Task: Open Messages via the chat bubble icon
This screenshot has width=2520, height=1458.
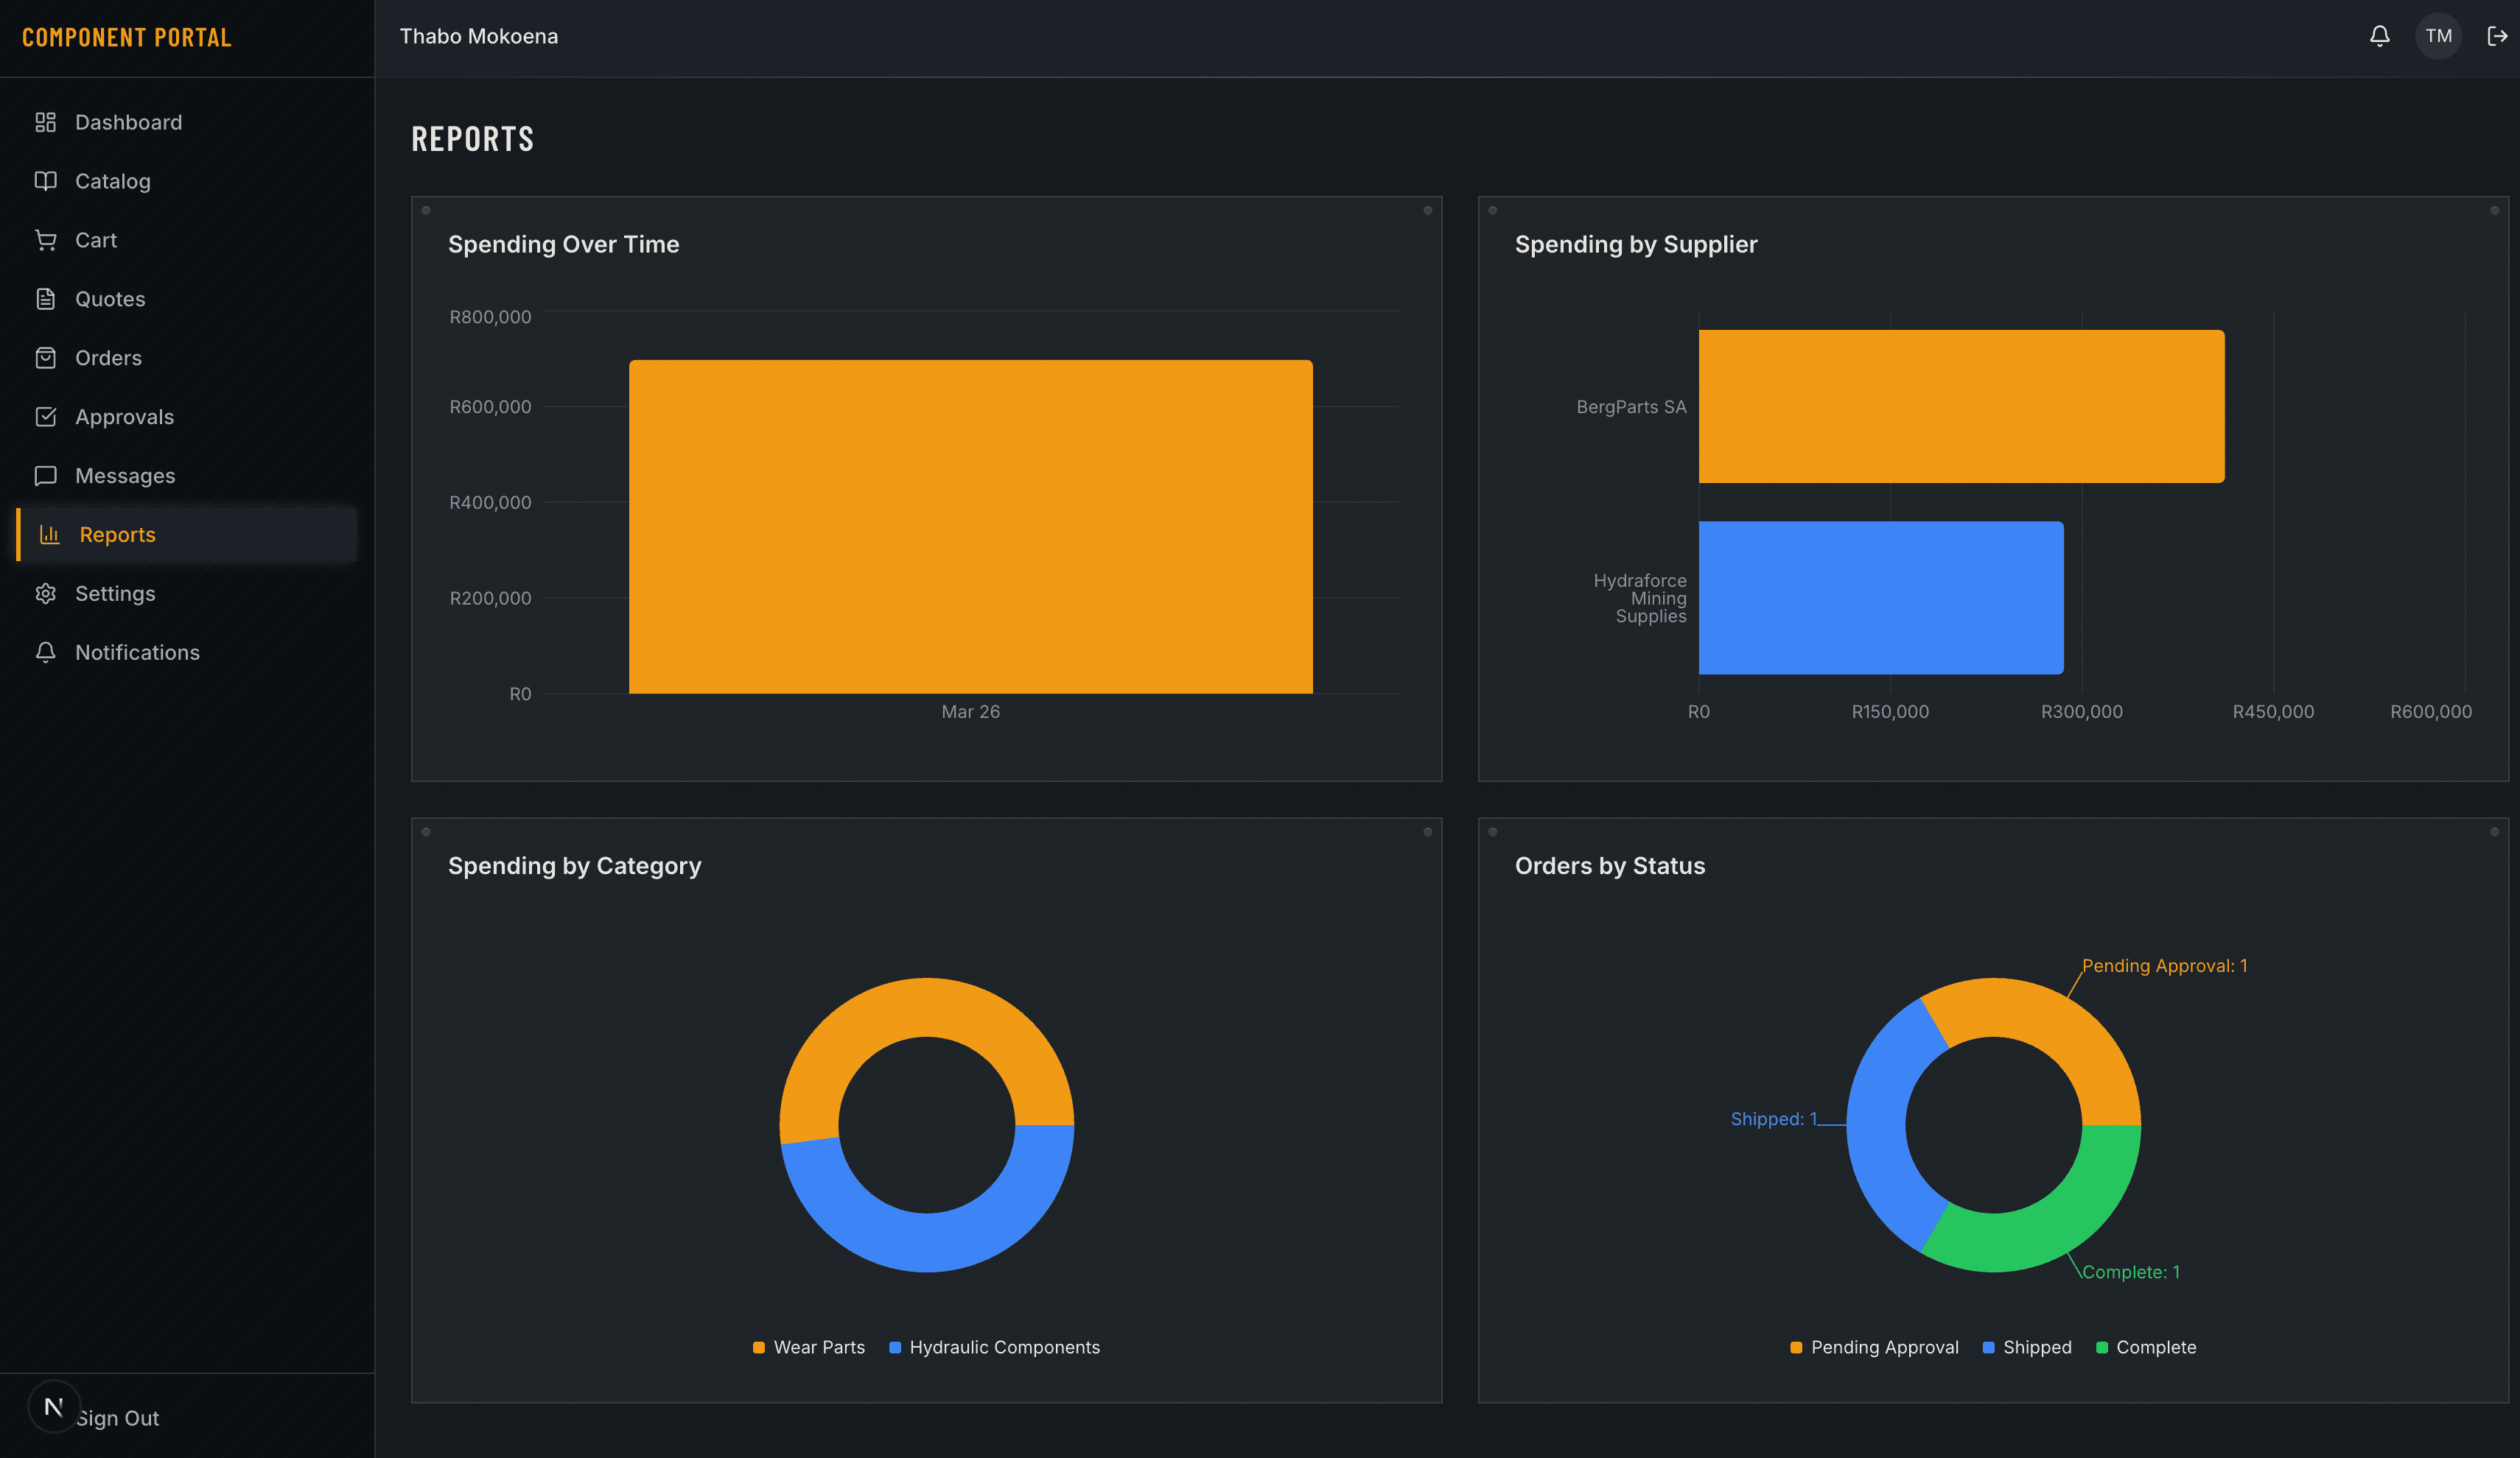Action: click(x=46, y=475)
